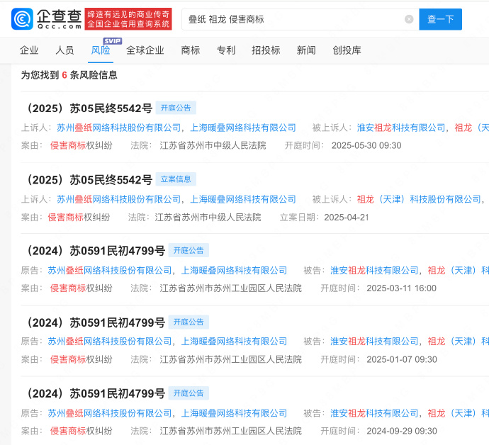This screenshot has width=489, height=445.
Task: Open 苏州叠纸 appellant link in 立案信息 result
Action: (x=119, y=199)
